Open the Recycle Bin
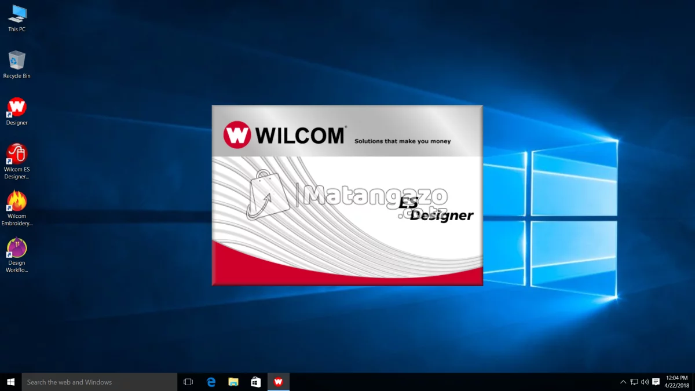The width and height of the screenshot is (695, 391). [x=16, y=60]
